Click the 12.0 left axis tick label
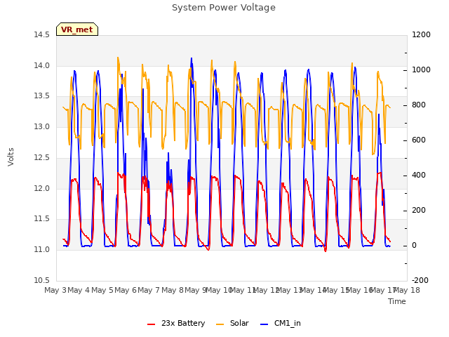449x337 pixels. point(42,189)
